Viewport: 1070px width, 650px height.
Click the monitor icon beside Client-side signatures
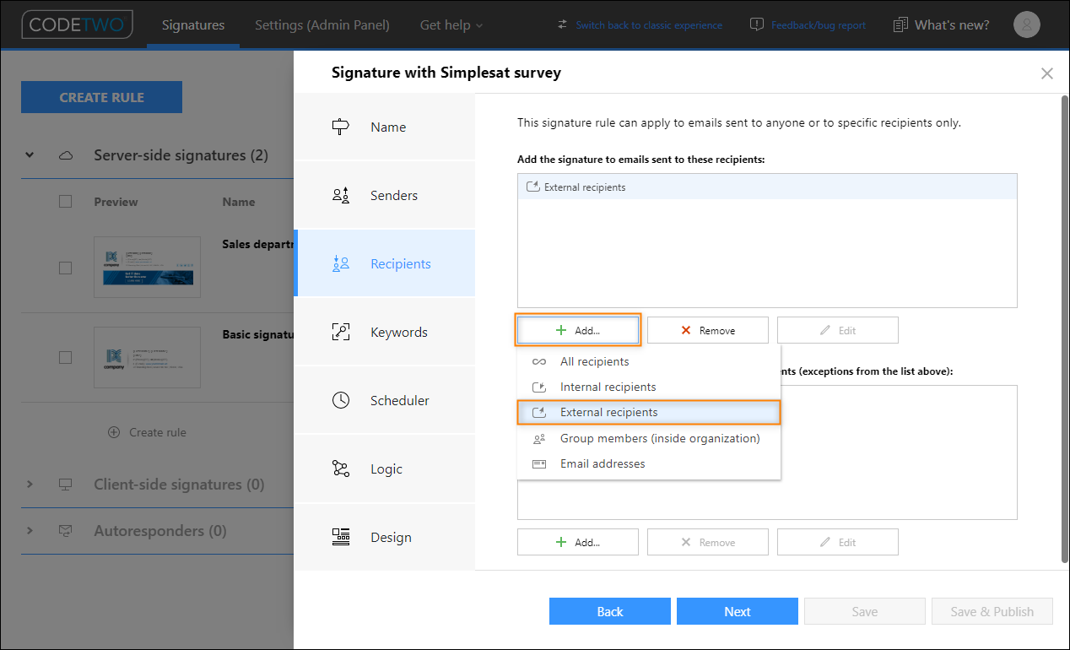65,485
